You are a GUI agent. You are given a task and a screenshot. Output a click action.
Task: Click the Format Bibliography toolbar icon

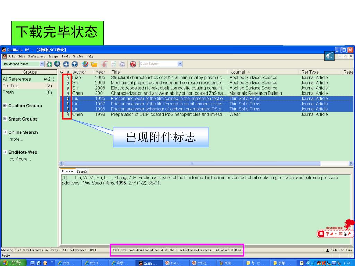(114, 64)
